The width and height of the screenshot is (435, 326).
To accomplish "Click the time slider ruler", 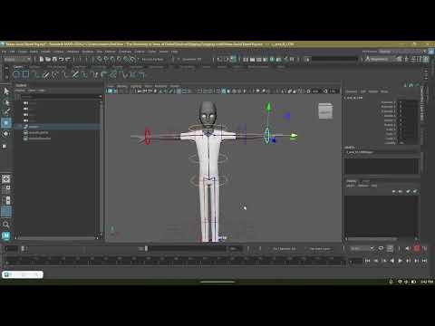I will tap(175, 261).
